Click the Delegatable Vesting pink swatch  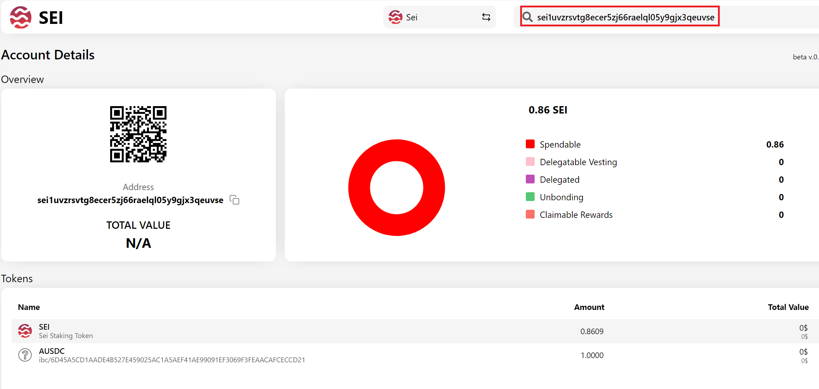click(x=530, y=162)
